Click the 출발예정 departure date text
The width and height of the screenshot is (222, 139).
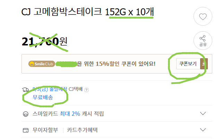(x=50, y=89)
